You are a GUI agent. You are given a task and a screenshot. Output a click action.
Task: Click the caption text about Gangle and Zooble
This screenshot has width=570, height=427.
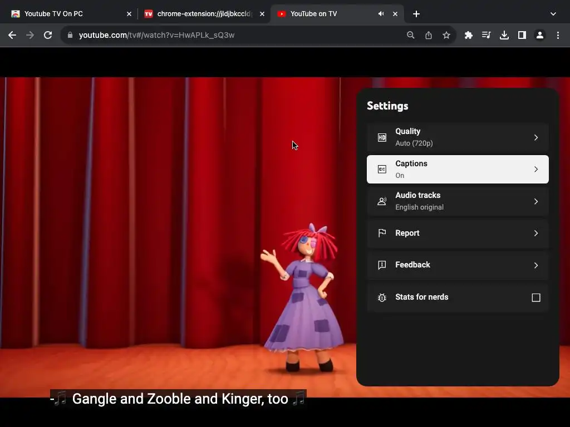(x=178, y=399)
